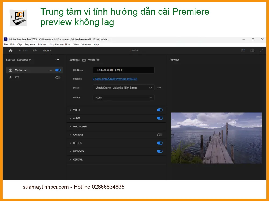Open the Format H.264 dropdown
The image size is (269, 201).
[124, 98]
